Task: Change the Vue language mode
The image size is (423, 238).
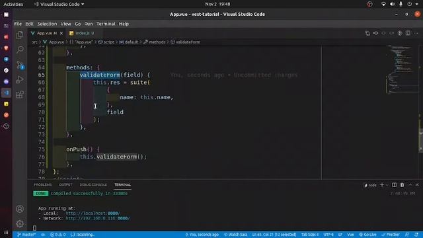Action: click(350, 235)
